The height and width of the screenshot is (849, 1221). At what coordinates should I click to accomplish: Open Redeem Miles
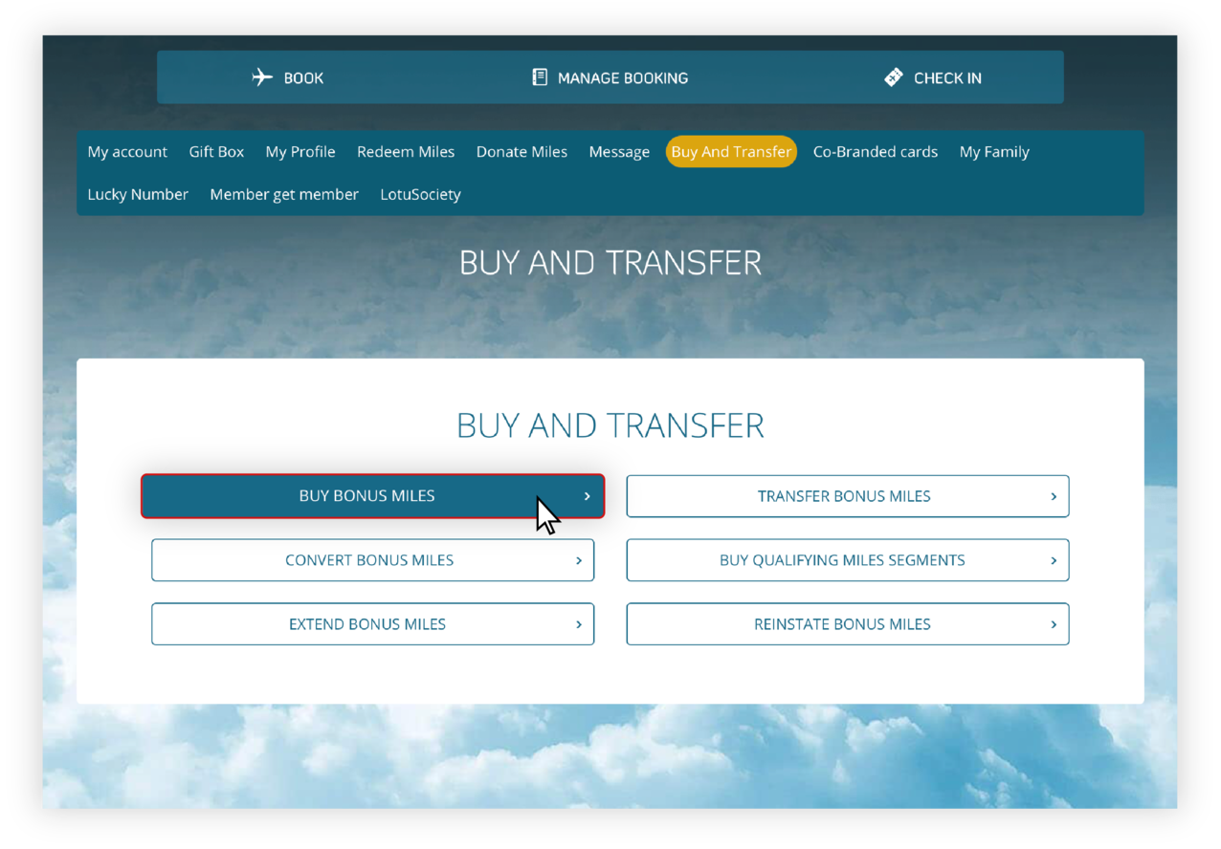406,151
